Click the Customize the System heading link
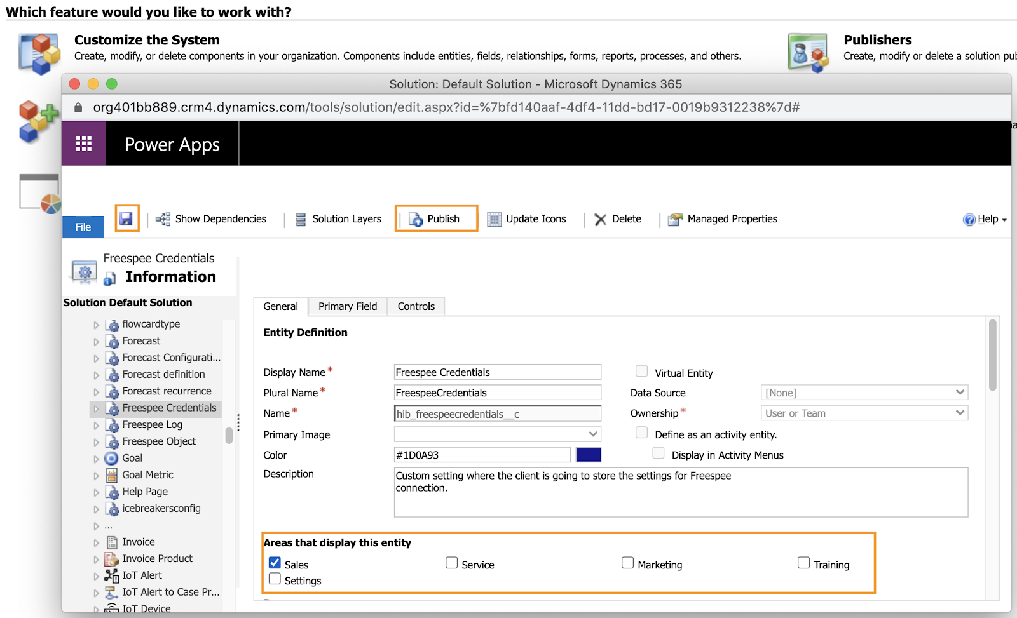 click(147, 40)
